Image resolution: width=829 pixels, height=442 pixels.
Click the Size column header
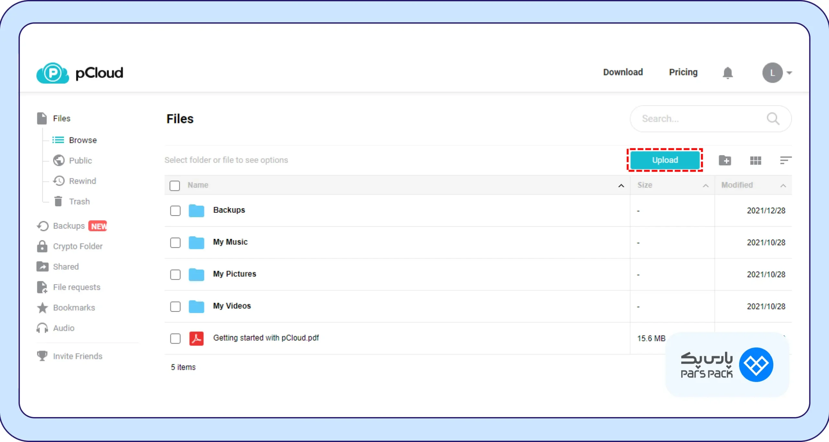(x=645, y=185)
